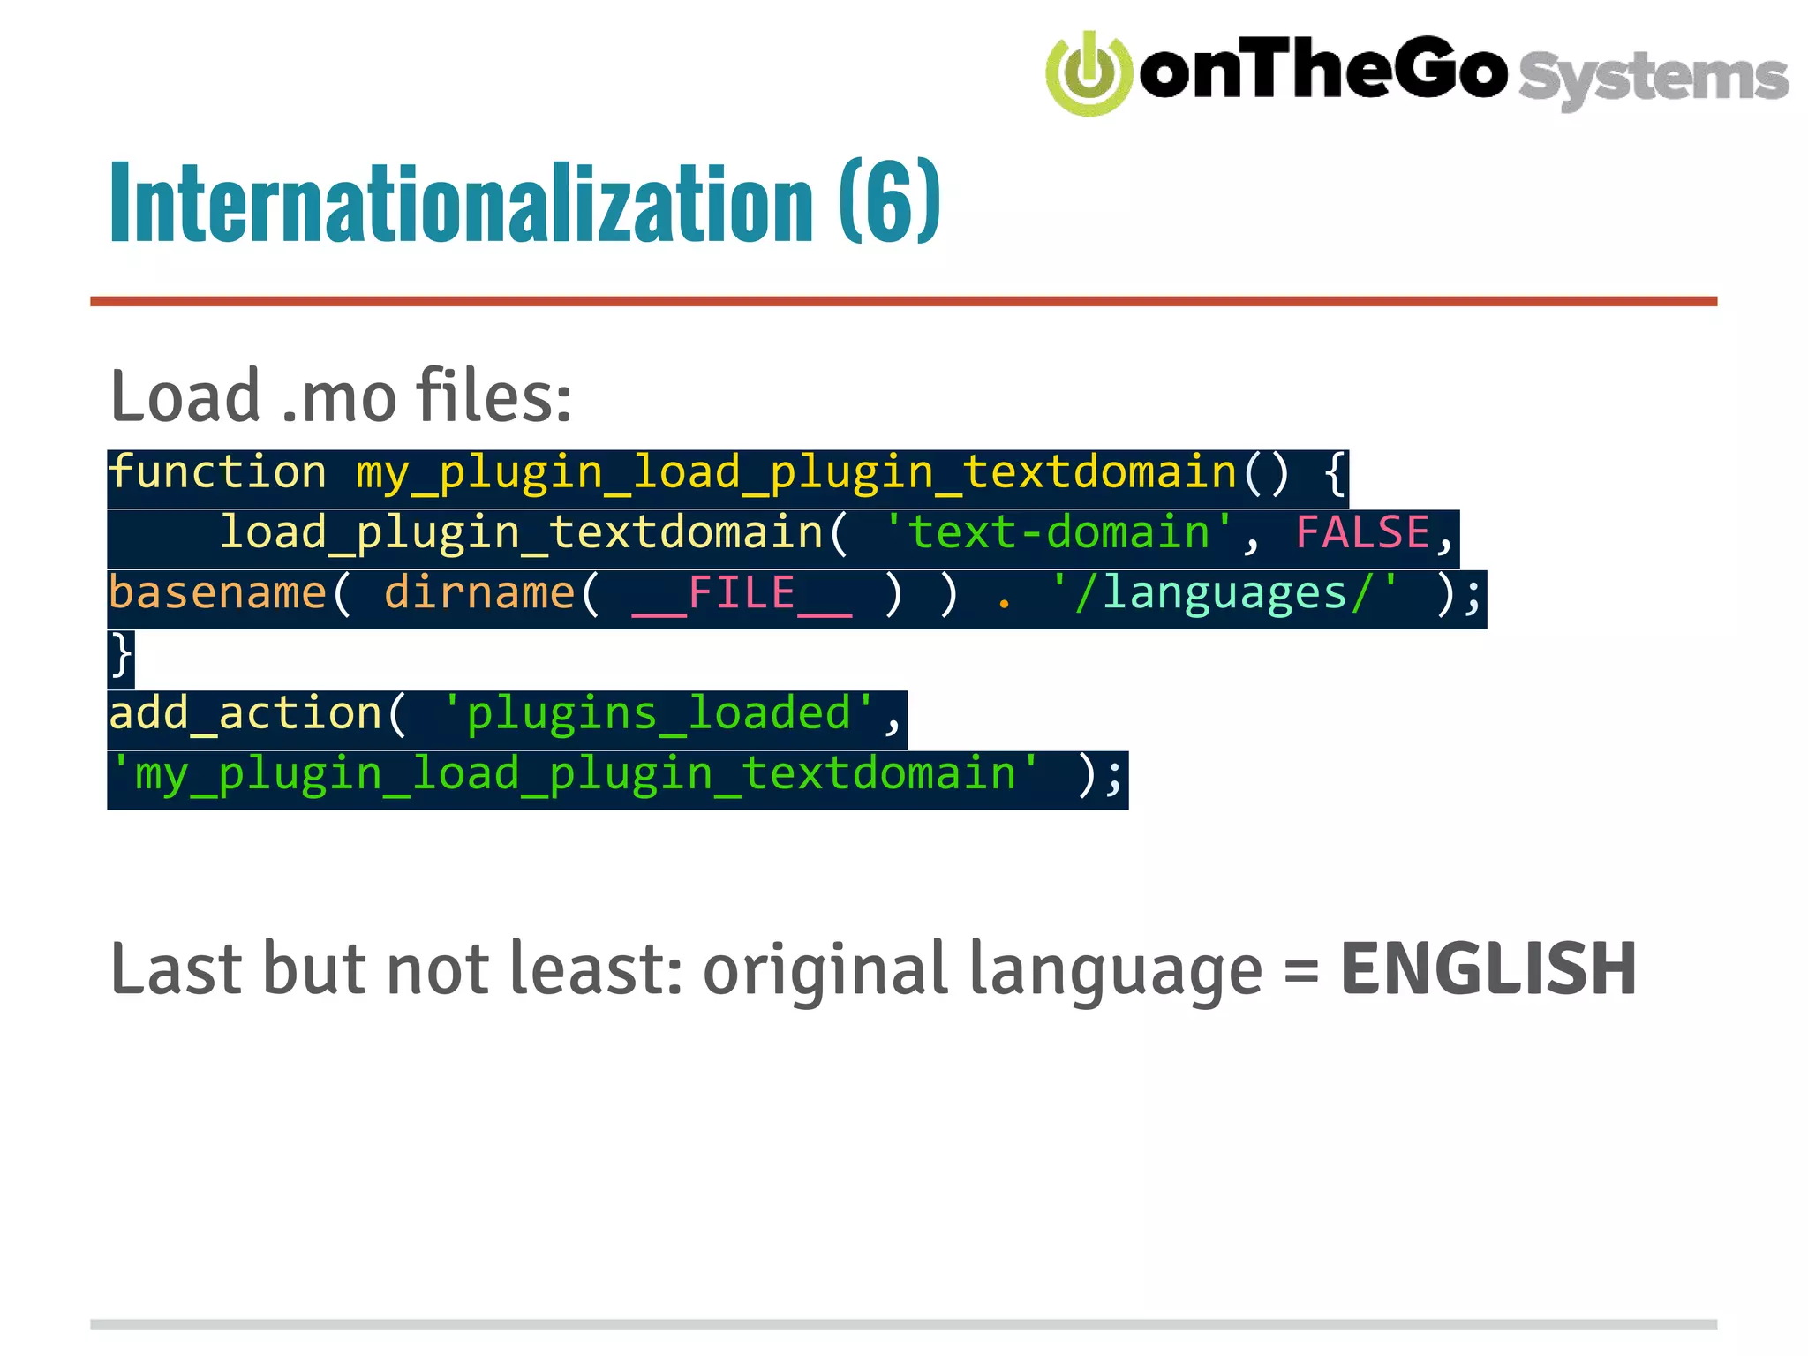Click the load_plugin_textdomain( call
The image size is (1808, 1356).
(534, 535)
